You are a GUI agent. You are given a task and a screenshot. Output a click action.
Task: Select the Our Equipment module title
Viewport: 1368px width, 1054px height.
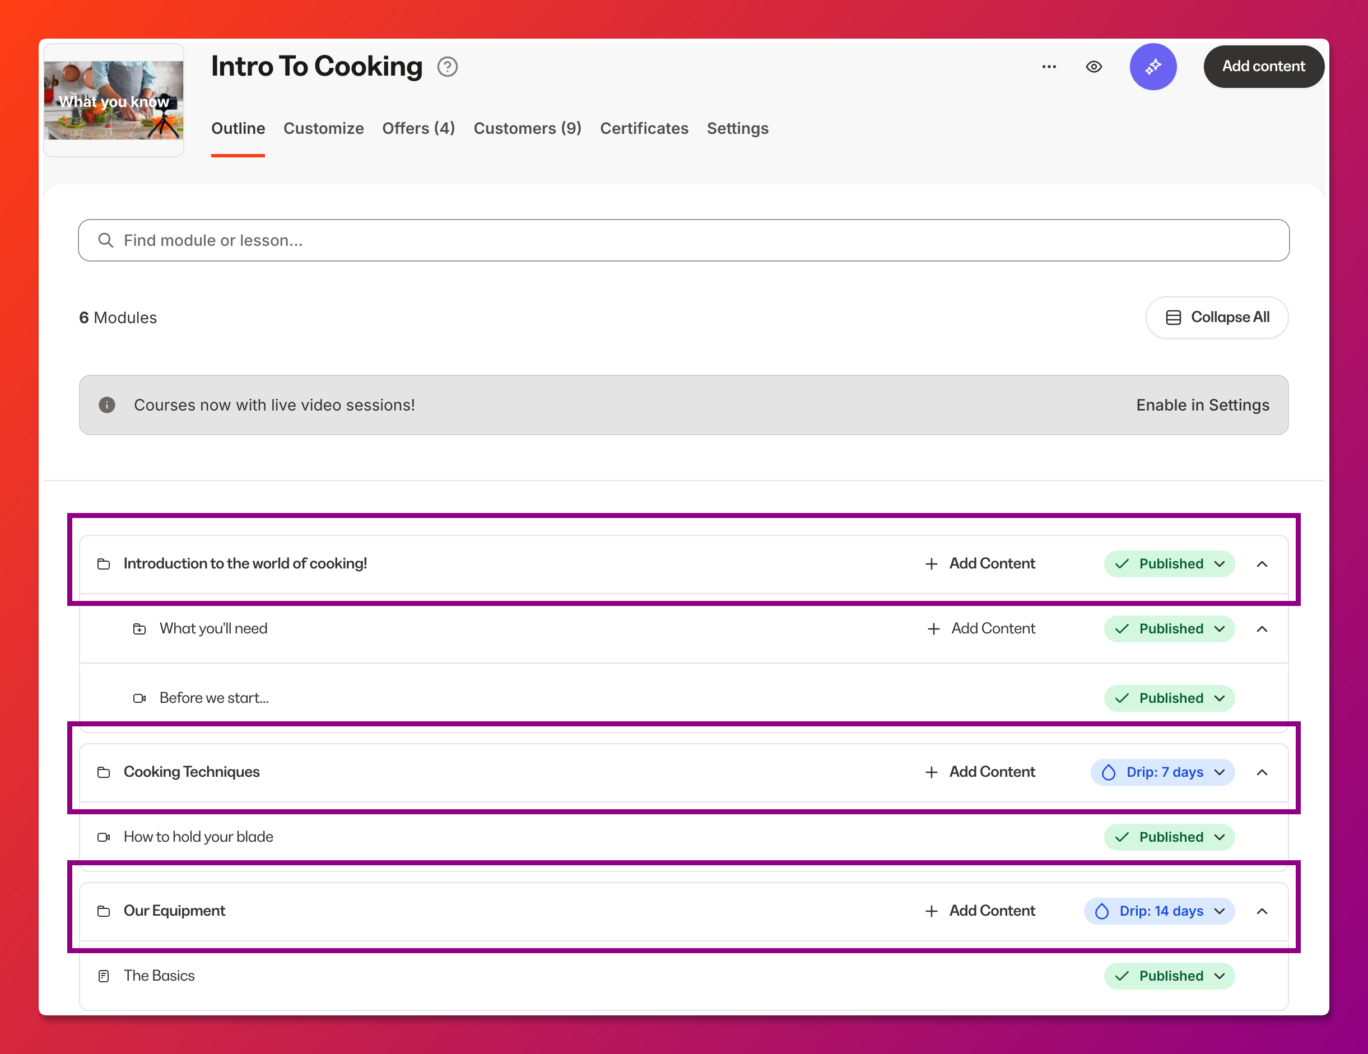(175, 911)
